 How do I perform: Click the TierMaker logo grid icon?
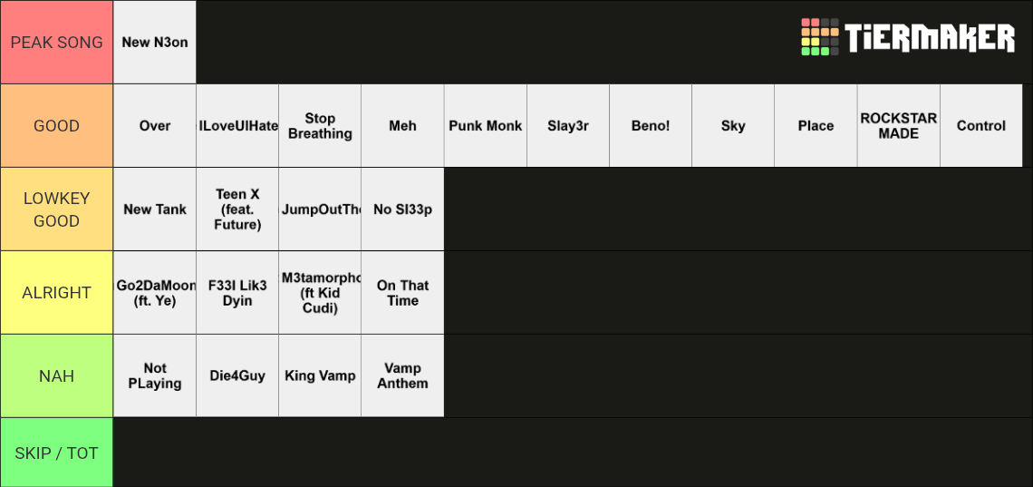tap(819, 37)
